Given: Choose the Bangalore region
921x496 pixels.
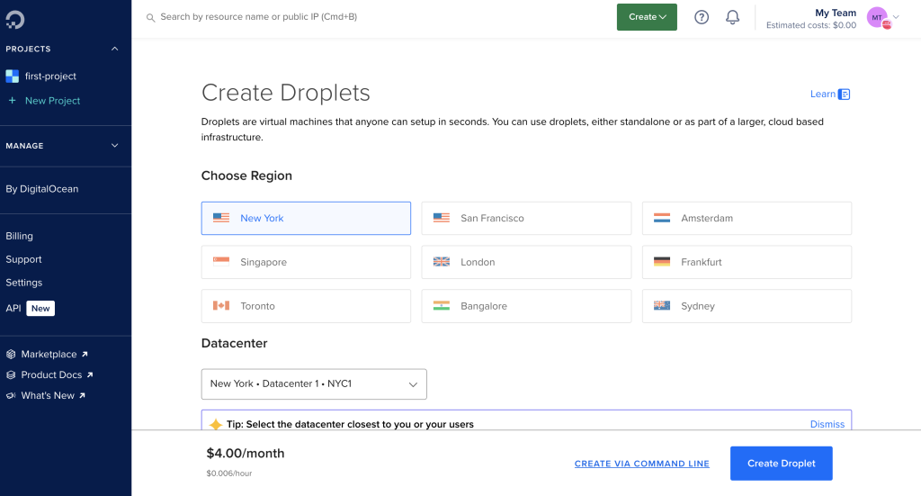Looking at the screenshot, I should point(526,305).
